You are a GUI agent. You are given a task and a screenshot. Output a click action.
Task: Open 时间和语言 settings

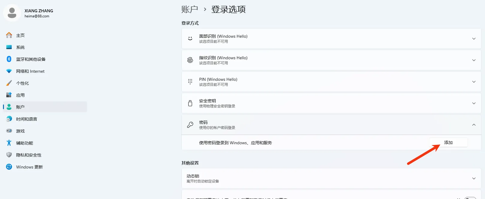pos(45,119)
